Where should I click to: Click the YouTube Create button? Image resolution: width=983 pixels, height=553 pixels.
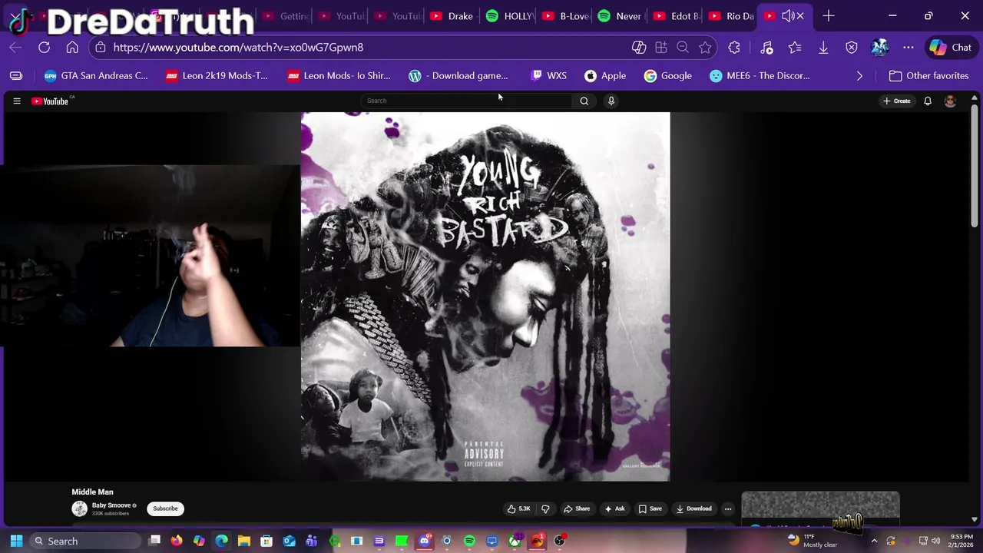tap(897, 101)
